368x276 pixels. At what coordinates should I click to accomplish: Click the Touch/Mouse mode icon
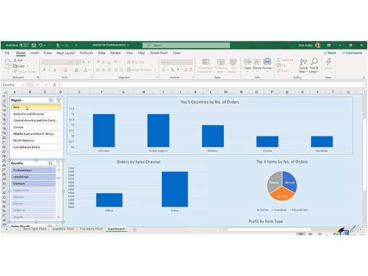click(58, 45)
